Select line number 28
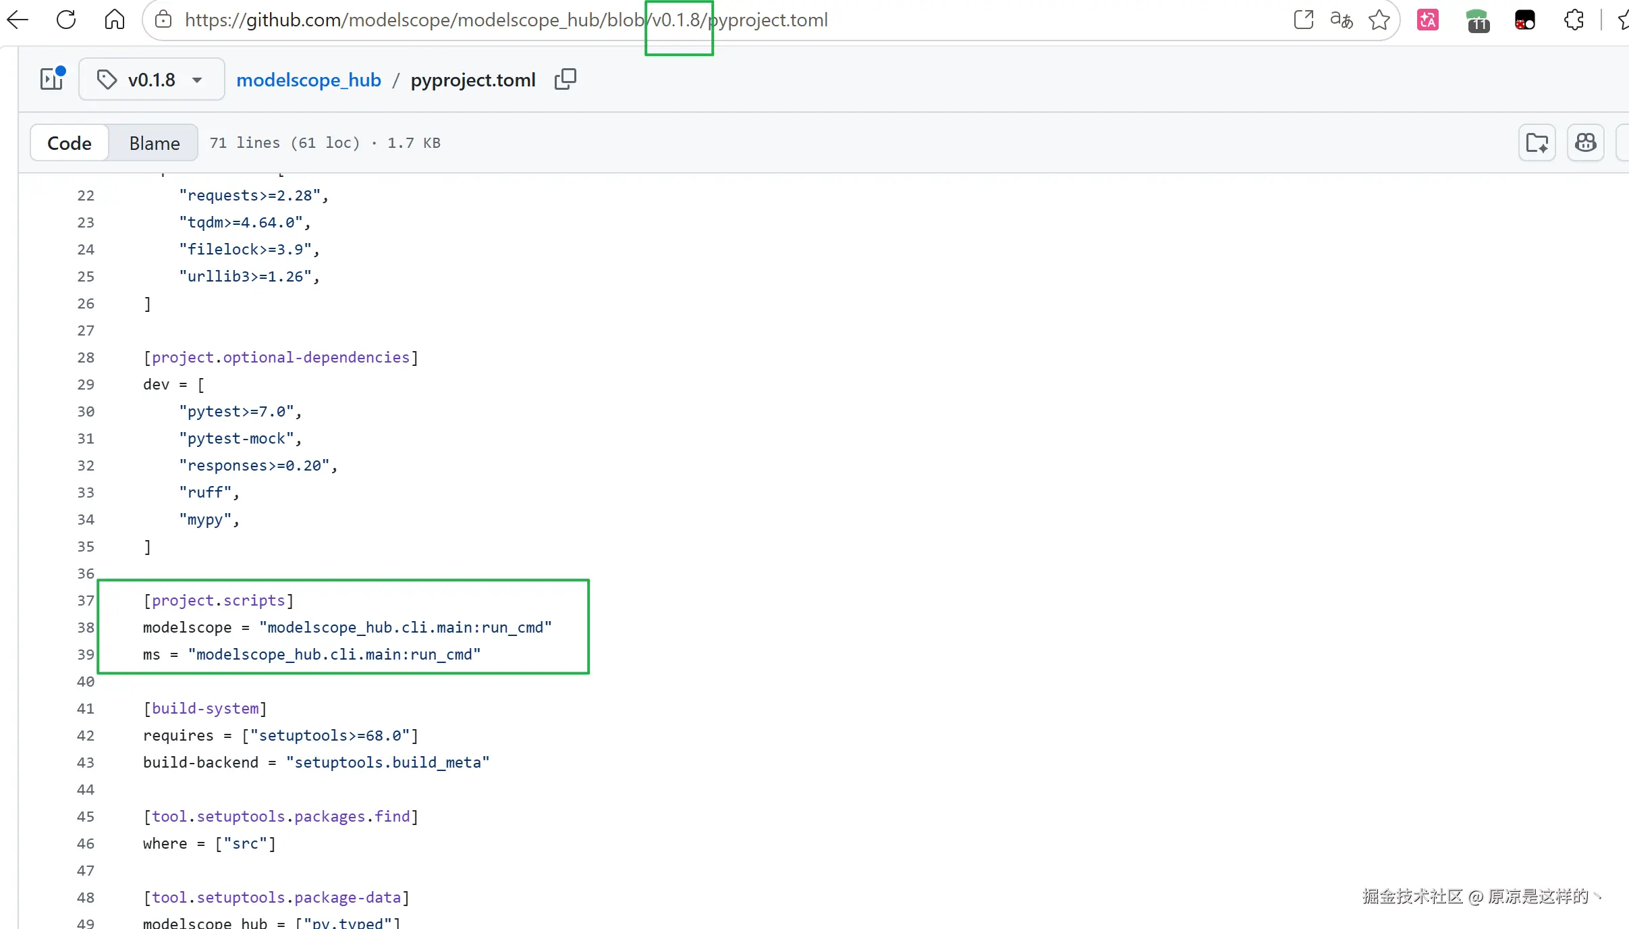Screen dimensions: 1629x929 tap(86, 357)
